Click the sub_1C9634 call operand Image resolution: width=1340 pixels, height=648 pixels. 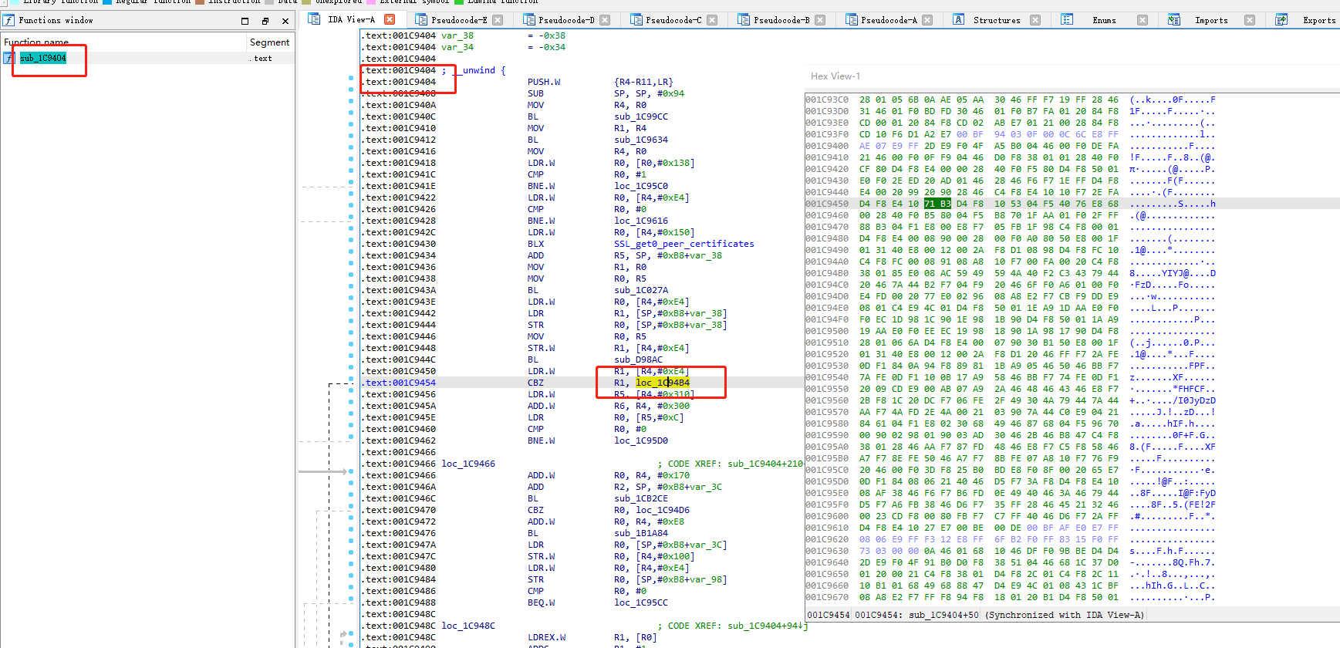point(641,140)
